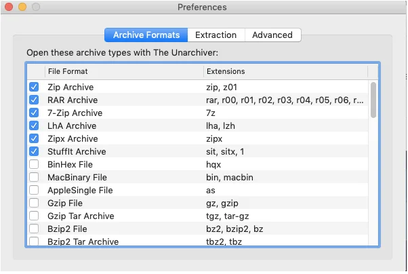Uncheck the RAR Archive checkbox
This screenshot has width=408, height=274.
34,100
